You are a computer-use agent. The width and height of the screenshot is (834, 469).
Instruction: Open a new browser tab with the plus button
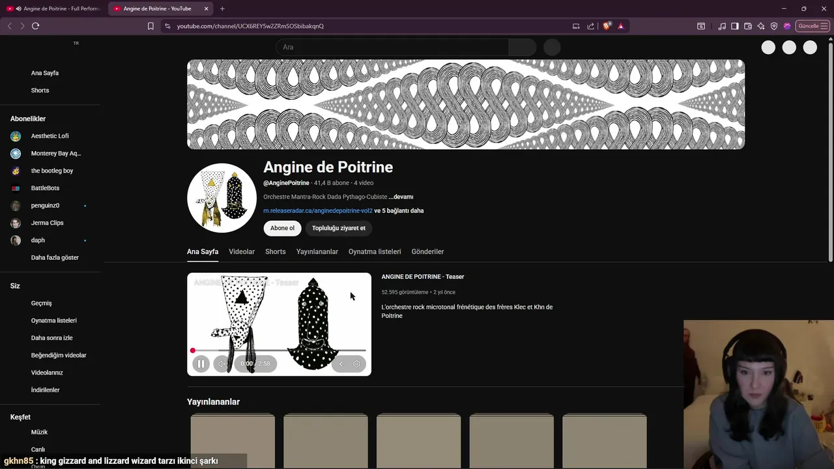[222, 8]
